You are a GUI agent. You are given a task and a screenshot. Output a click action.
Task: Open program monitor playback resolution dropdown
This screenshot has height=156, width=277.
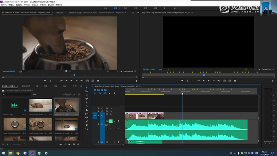251,69
